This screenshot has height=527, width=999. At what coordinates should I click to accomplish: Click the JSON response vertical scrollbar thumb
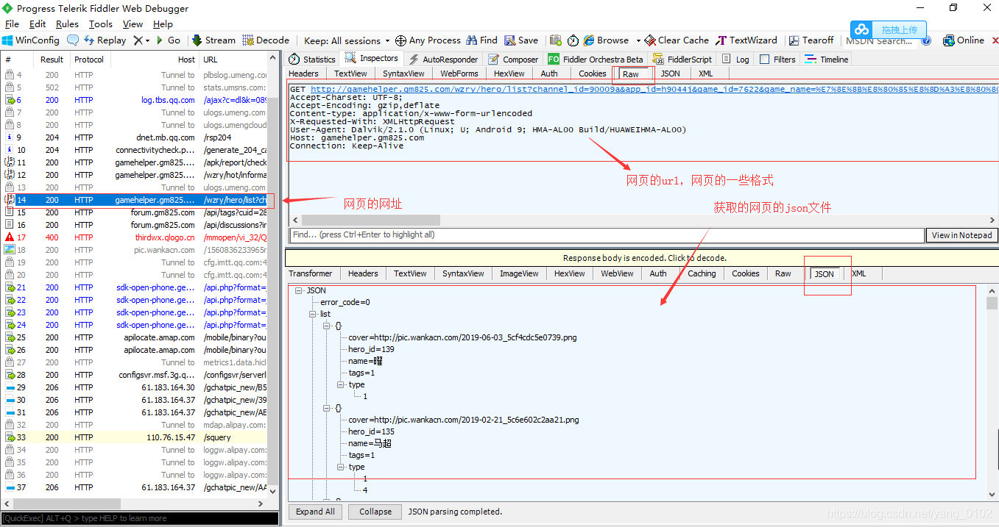tap(992, 303)
